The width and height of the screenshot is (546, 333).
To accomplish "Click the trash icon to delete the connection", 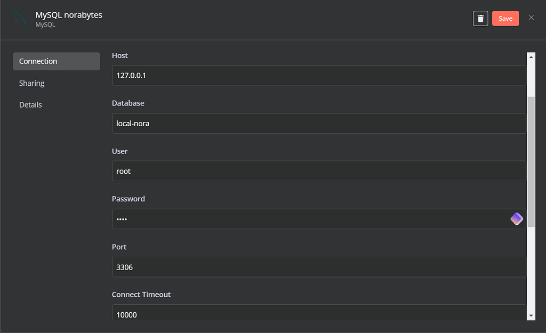I will pyautogui.click(x=480, y=18).
